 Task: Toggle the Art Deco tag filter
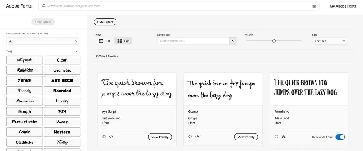[62, 80]
